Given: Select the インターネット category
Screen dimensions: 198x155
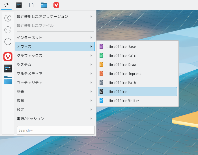Looking at the screenshot, I should pos(55,37).
